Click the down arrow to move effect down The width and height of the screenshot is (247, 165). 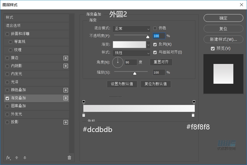24,157
